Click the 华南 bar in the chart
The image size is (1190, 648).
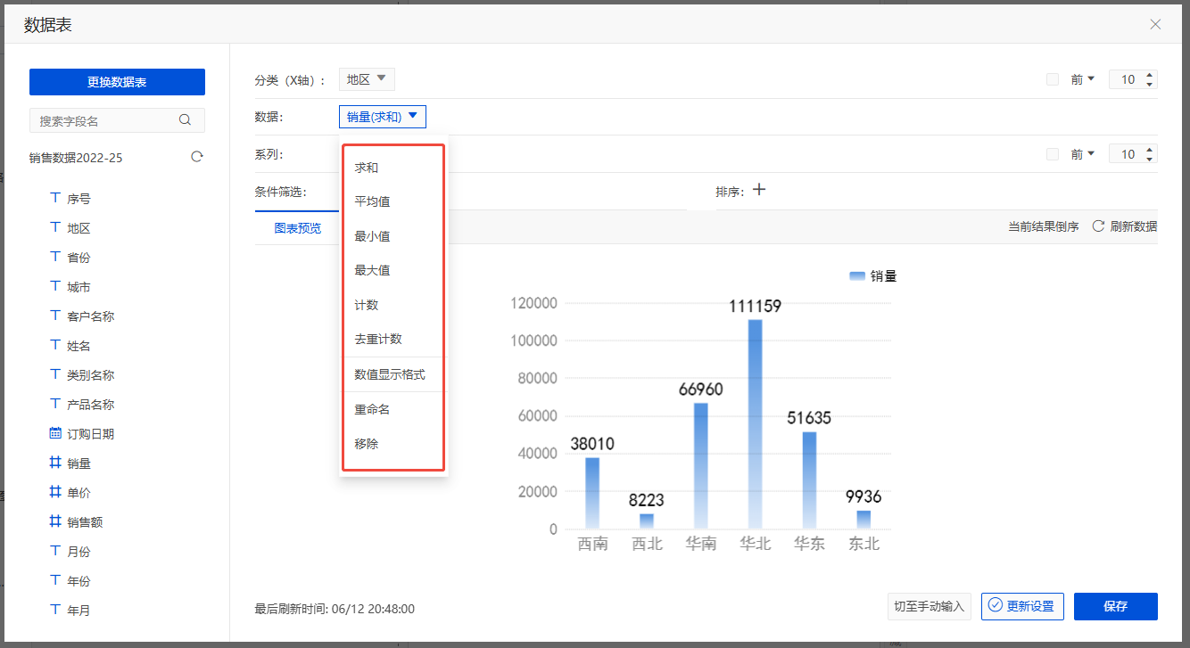pyautogui.click(x=700, y=466)
